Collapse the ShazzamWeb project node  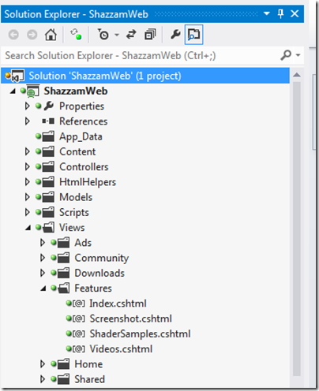(13, 91)
